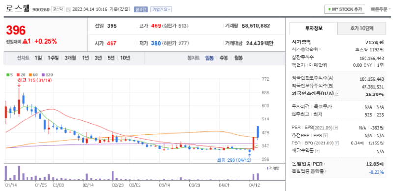
Task: Select the 10년 line chart period
Action: (125, 58)
